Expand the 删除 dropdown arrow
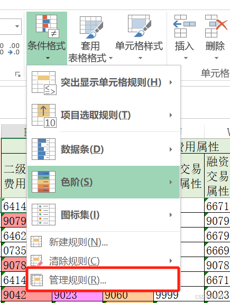 click(216, 58)
